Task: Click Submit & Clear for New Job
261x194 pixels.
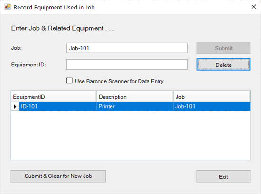Action: pyautogui.click(x=58, y=176)
